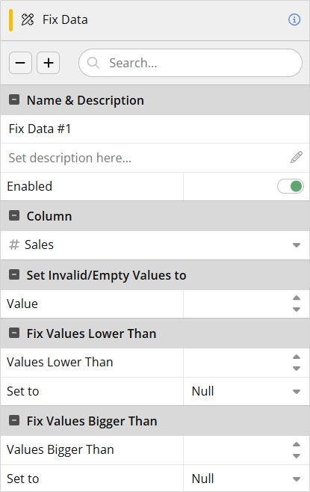The image size is (310, 492).
Task: Collapse the Fix Values Bigger Than section
Action: 14,420
